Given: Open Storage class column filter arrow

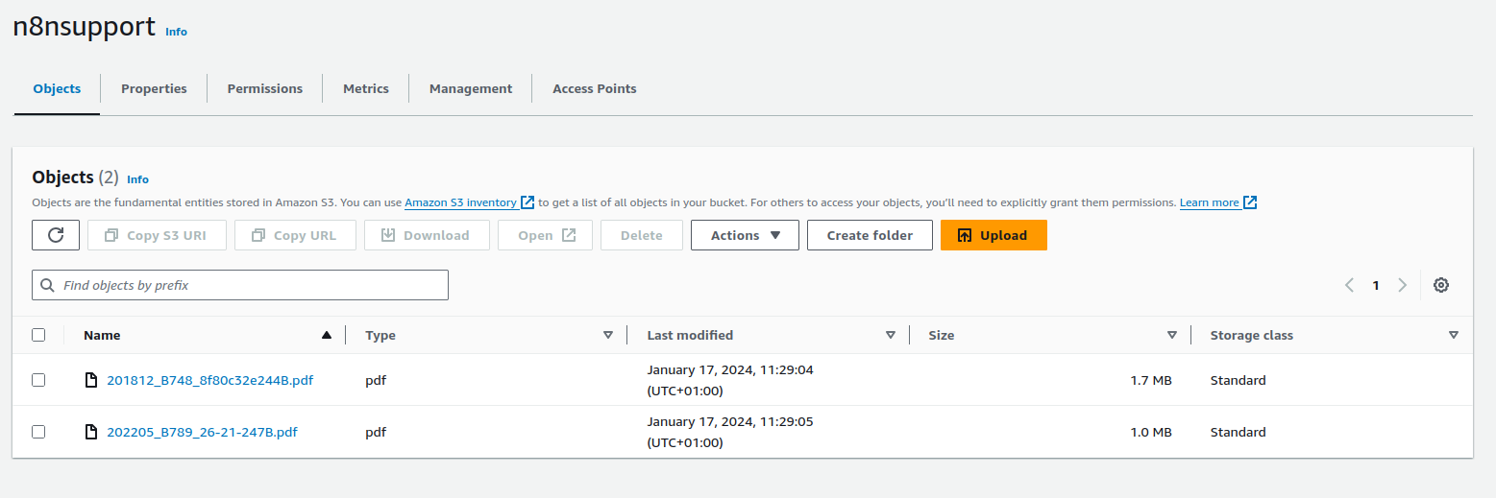Looking at the screenshot, I should point(1453,335).
